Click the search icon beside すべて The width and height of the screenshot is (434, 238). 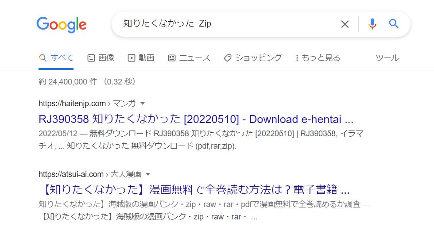coord(43,58)
